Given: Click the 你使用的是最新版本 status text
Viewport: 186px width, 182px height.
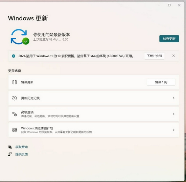Looking at the screenshot, I should point(51,35).
